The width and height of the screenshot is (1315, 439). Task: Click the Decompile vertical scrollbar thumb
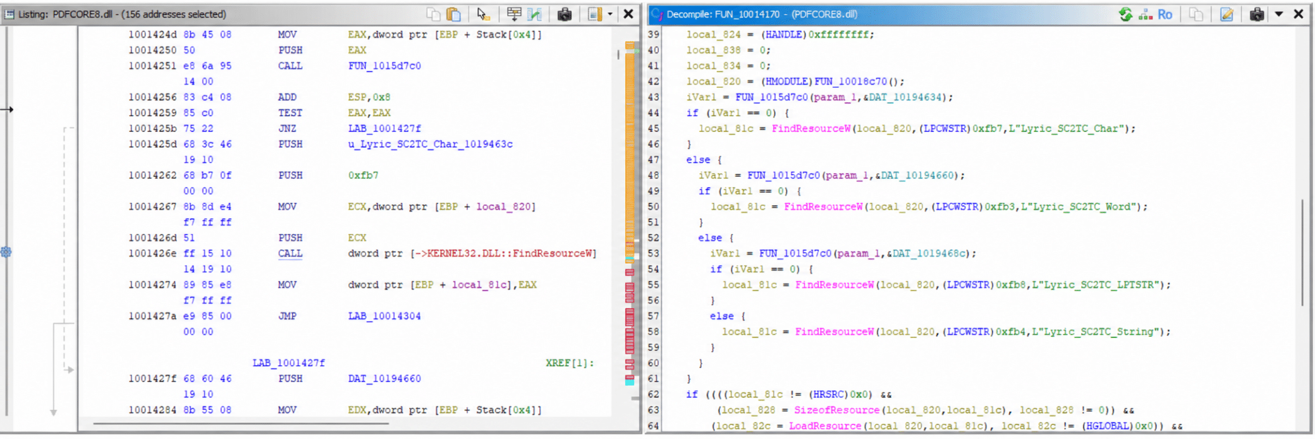tap(1302, 253)
